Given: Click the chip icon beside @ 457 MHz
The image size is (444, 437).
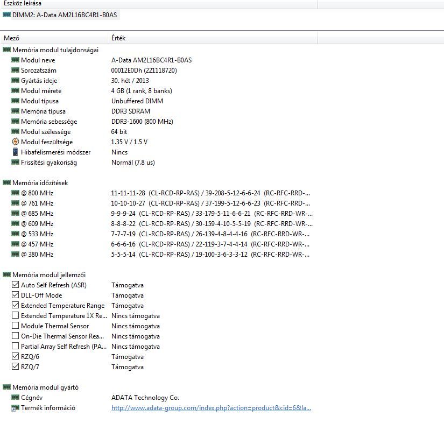Looking at the screenshot, I should pyautogui.click(x=15, y=244).
